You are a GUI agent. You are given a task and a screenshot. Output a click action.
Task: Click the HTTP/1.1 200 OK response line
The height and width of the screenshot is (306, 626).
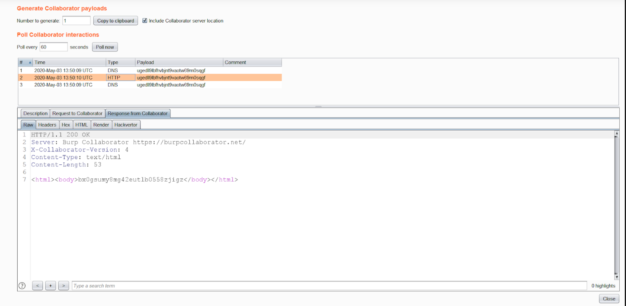[x=61, y=135]
